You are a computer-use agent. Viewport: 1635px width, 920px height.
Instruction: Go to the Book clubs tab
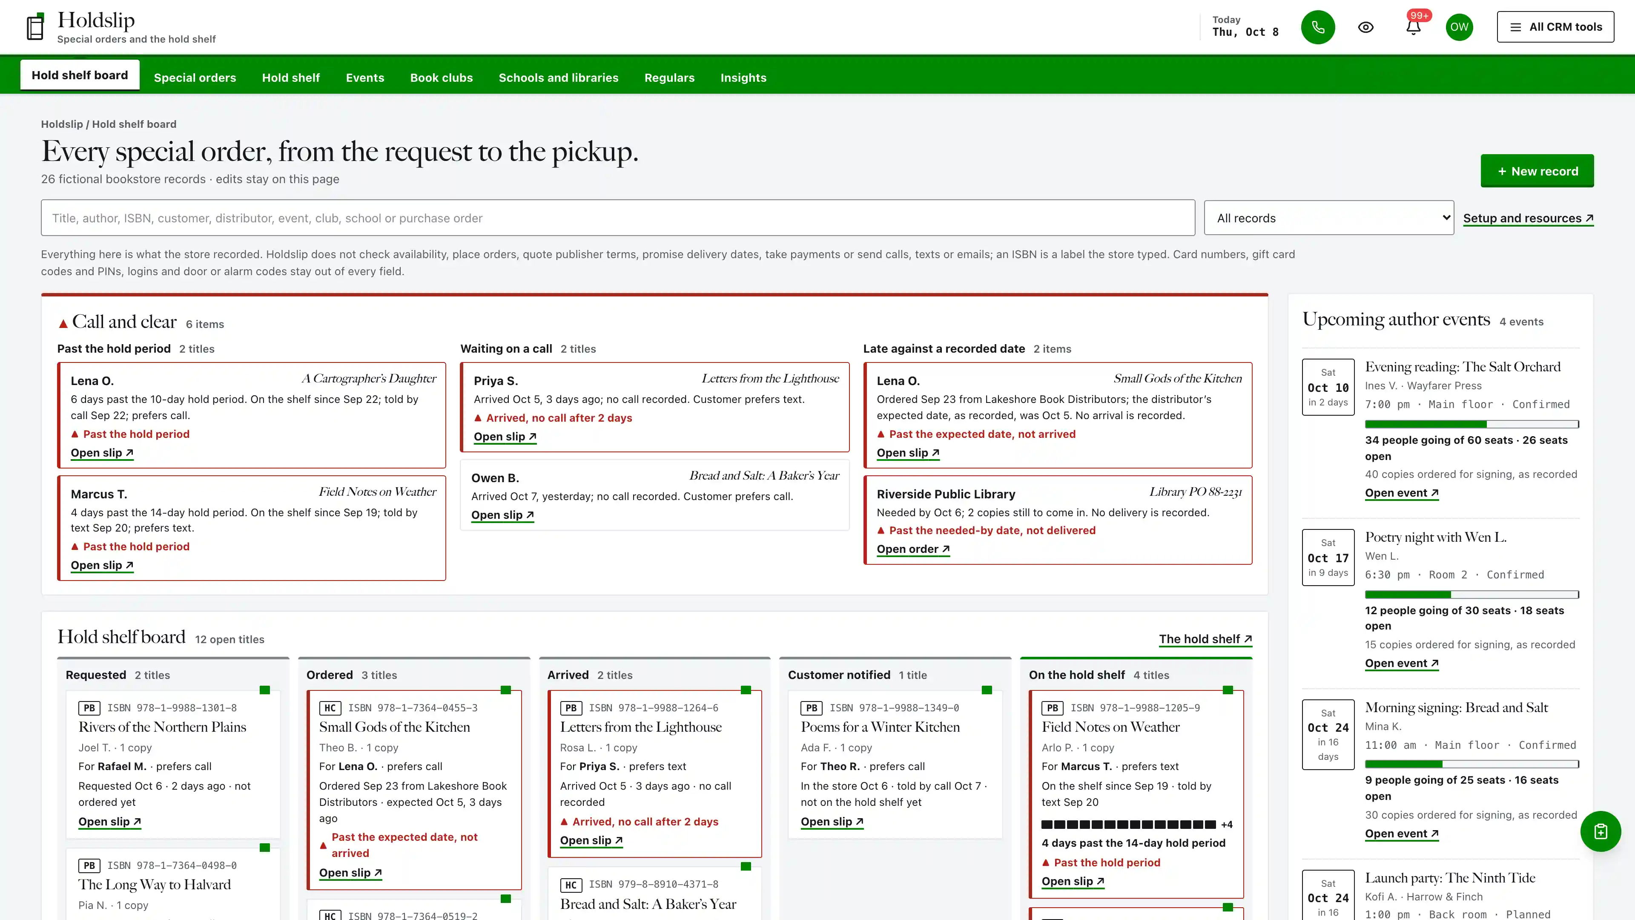[x=441, y=78]
